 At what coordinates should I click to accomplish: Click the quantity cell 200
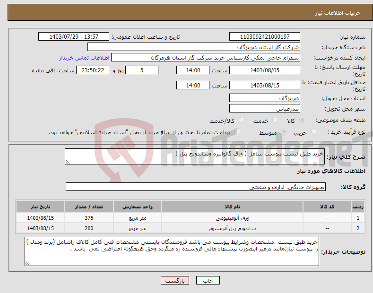89,228
